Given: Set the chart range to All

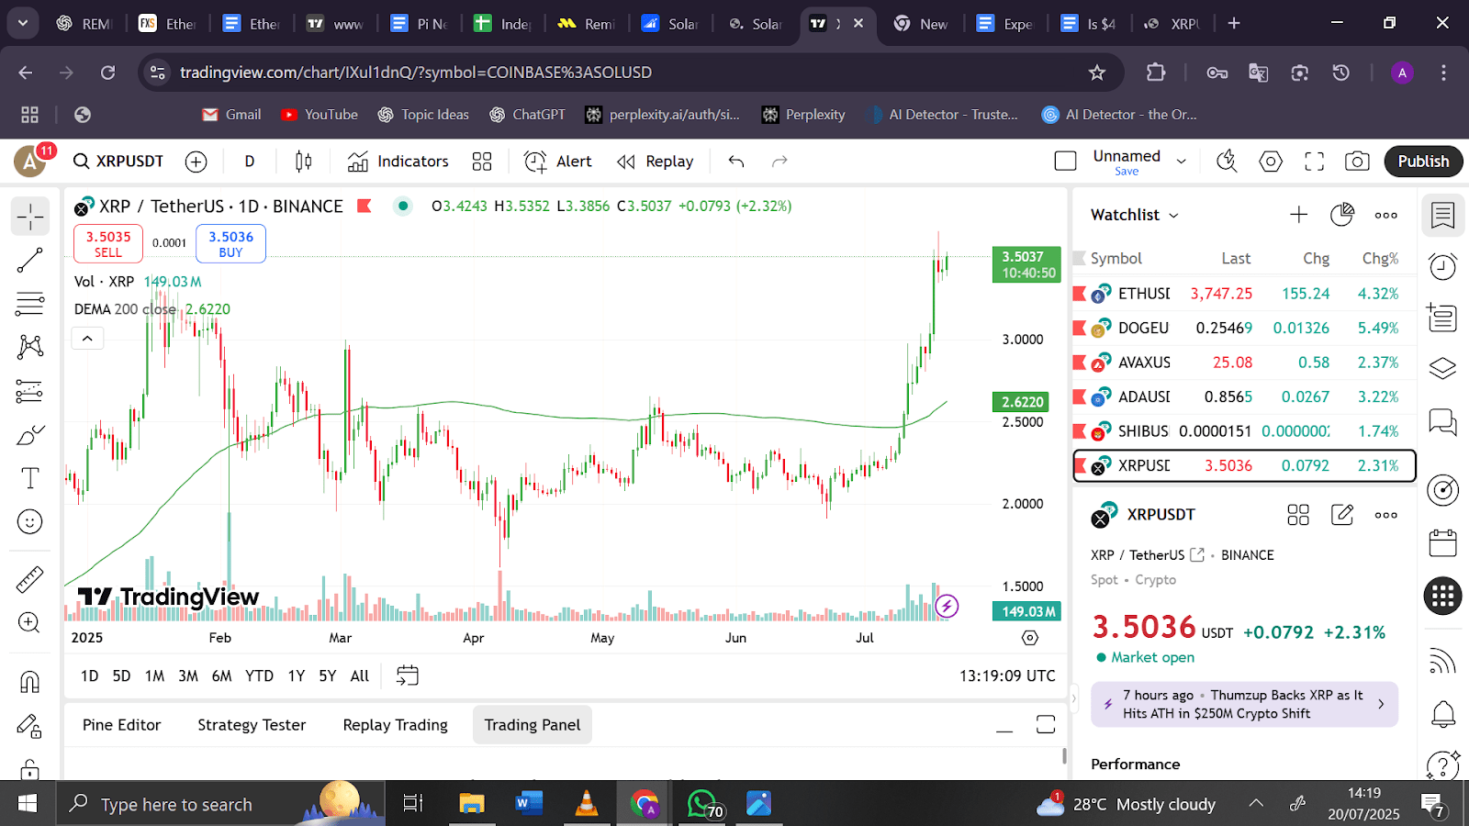Looking at the screenshot, I should [x=360, y=676].
